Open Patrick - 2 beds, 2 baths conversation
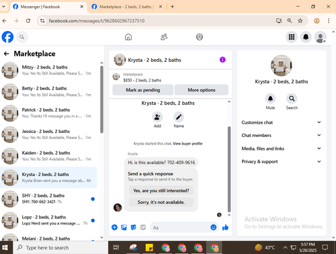This screenshot has height=254, width=336. [x=49, y=113]
